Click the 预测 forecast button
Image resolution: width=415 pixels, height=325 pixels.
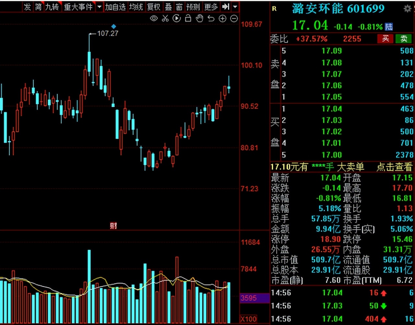tap(193, 6)
